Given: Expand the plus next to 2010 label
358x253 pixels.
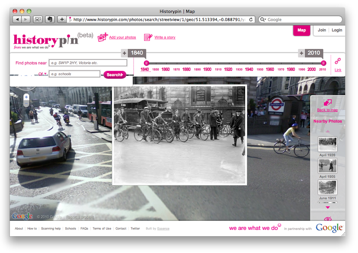Looking at the screenshot, I should [x=301, y=53].
